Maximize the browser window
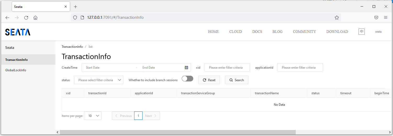This screenshot has width=393, height=136. tap(374, 7)
